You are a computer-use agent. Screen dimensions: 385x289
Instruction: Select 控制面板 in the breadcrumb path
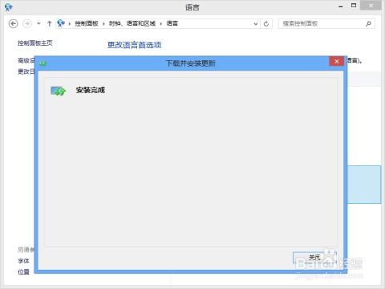(87, 23)
